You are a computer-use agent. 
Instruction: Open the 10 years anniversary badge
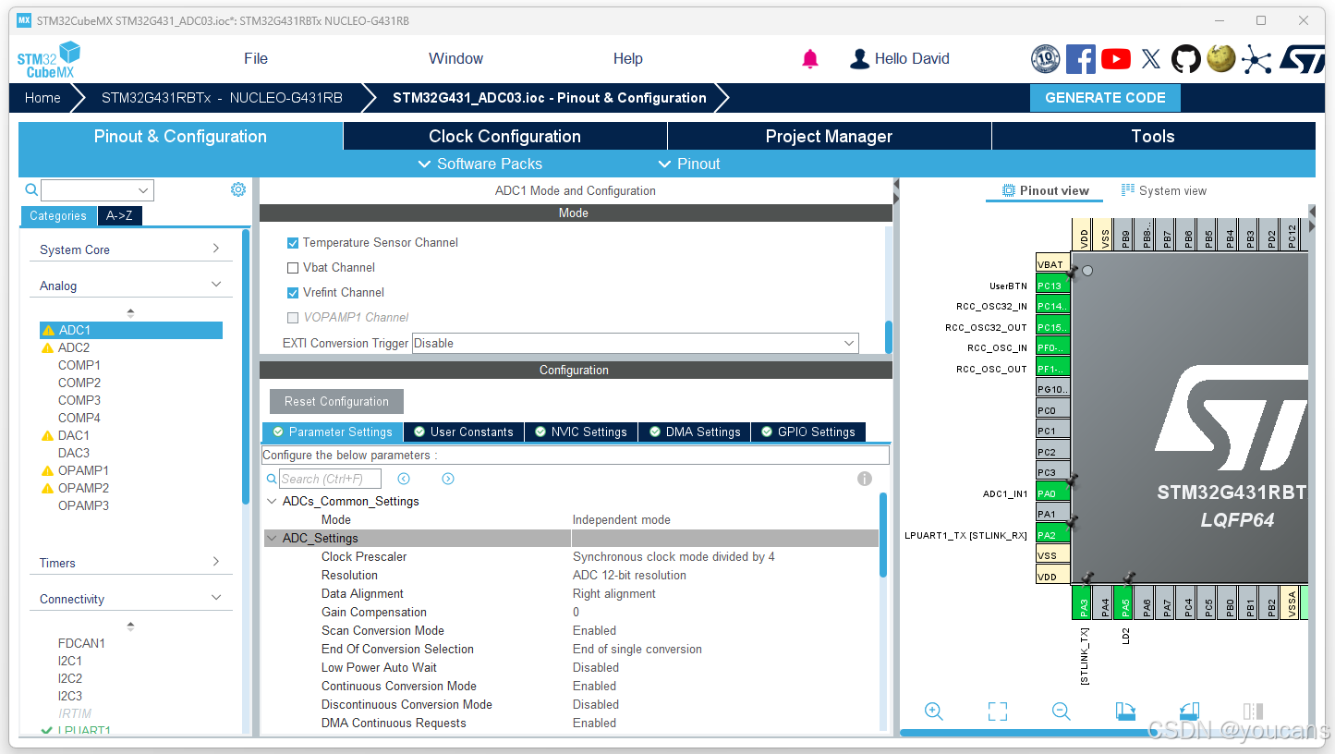click(x=1045, y=59)
